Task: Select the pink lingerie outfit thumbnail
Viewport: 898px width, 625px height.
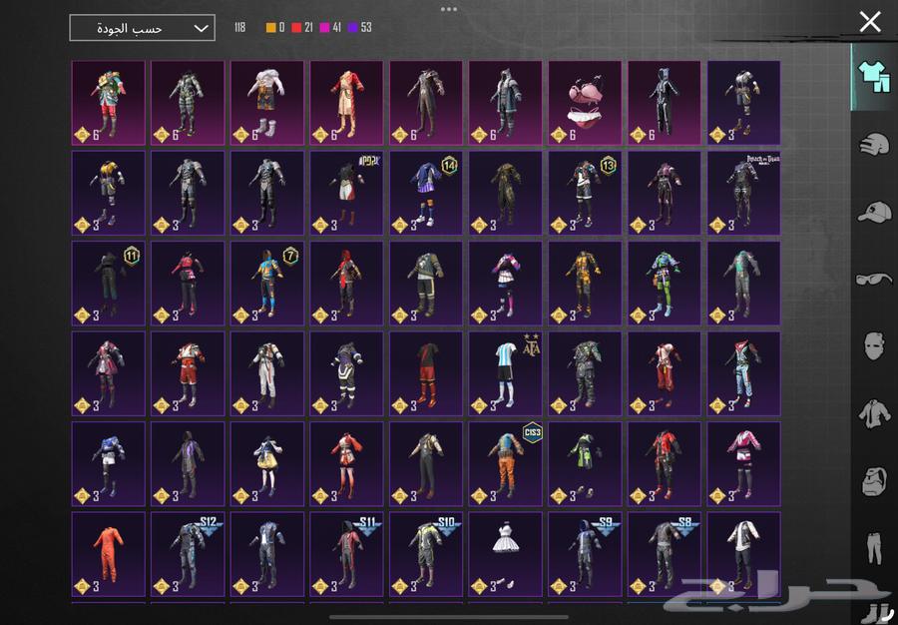Action: pos(585,103)
